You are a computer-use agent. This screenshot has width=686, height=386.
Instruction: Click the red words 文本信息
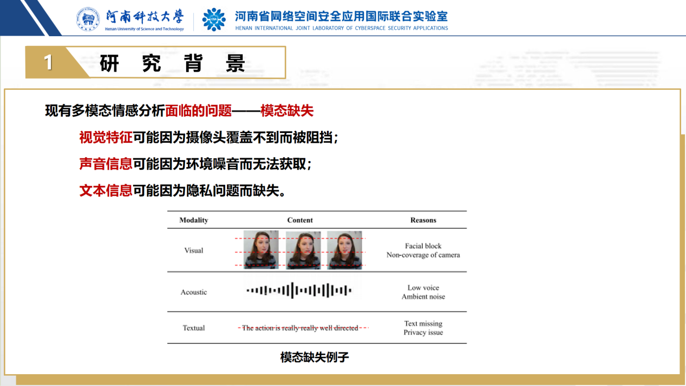tap(106, 190)
